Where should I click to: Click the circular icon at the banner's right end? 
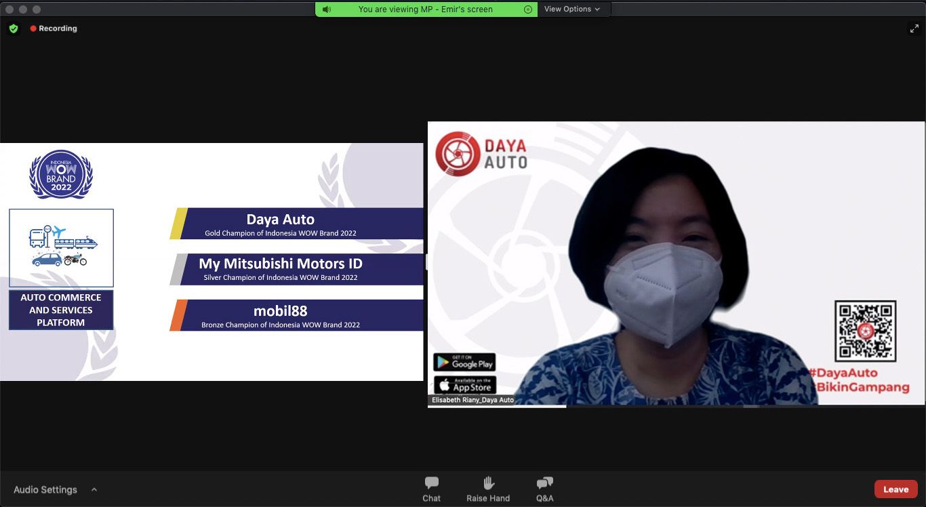pos(528,9)
